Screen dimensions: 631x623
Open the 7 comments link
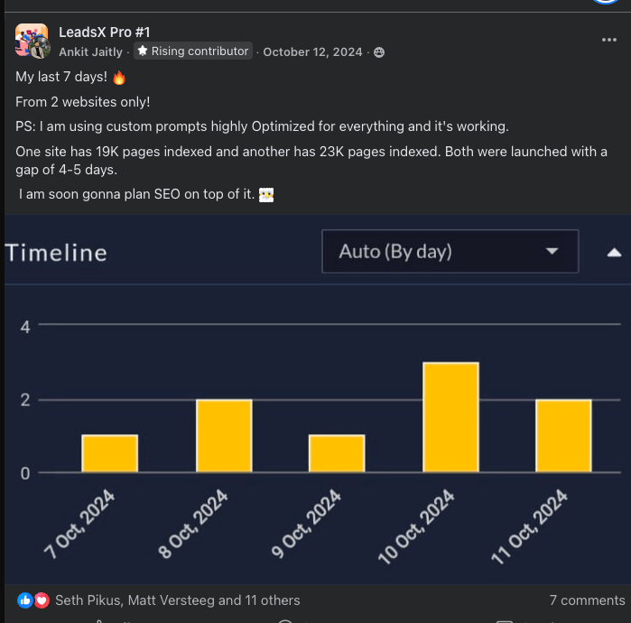(587, 600)
